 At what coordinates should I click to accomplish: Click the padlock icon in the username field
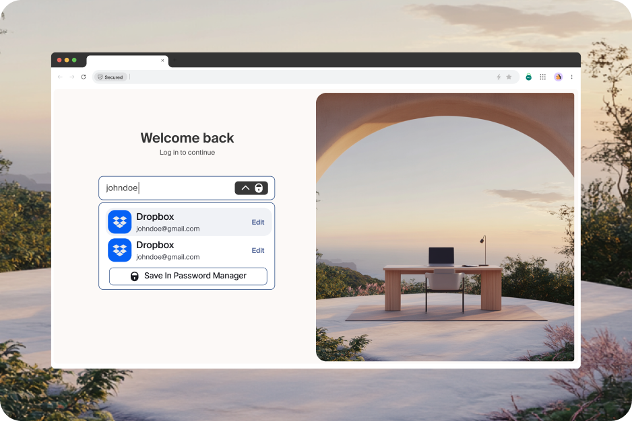tap(259, 188)
